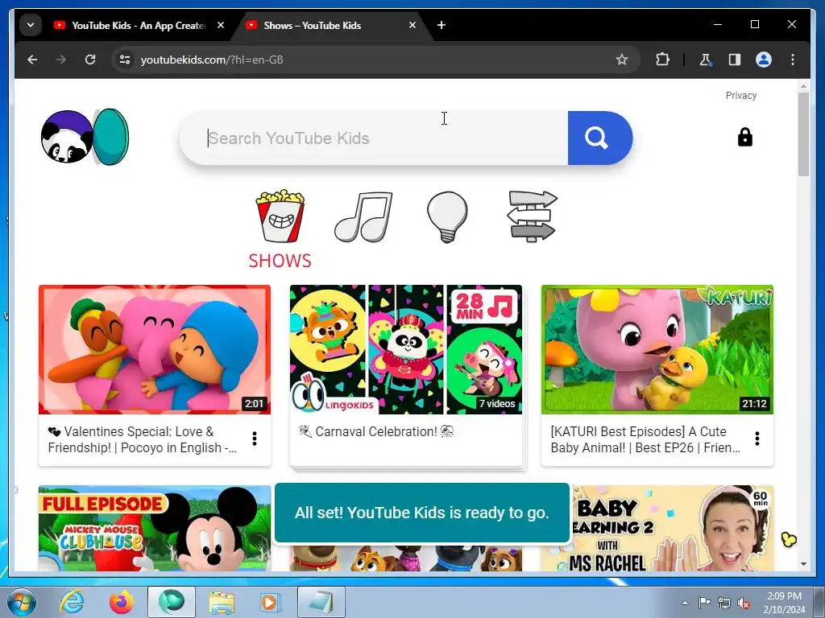Image resolution: width=825 pixels, height=618 pixels.
Task: Open the KATURI Best Episodes video title
Action: pyautogui.click(x=645, y=439)
